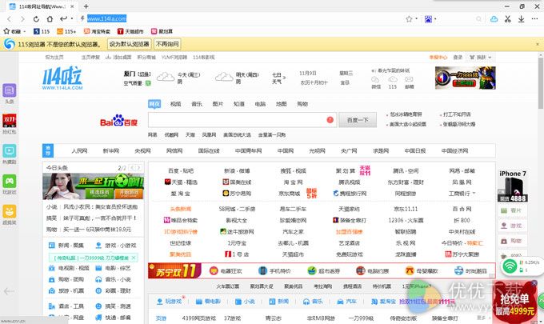Click the 百度一下 search button

(x=358, y=120)
